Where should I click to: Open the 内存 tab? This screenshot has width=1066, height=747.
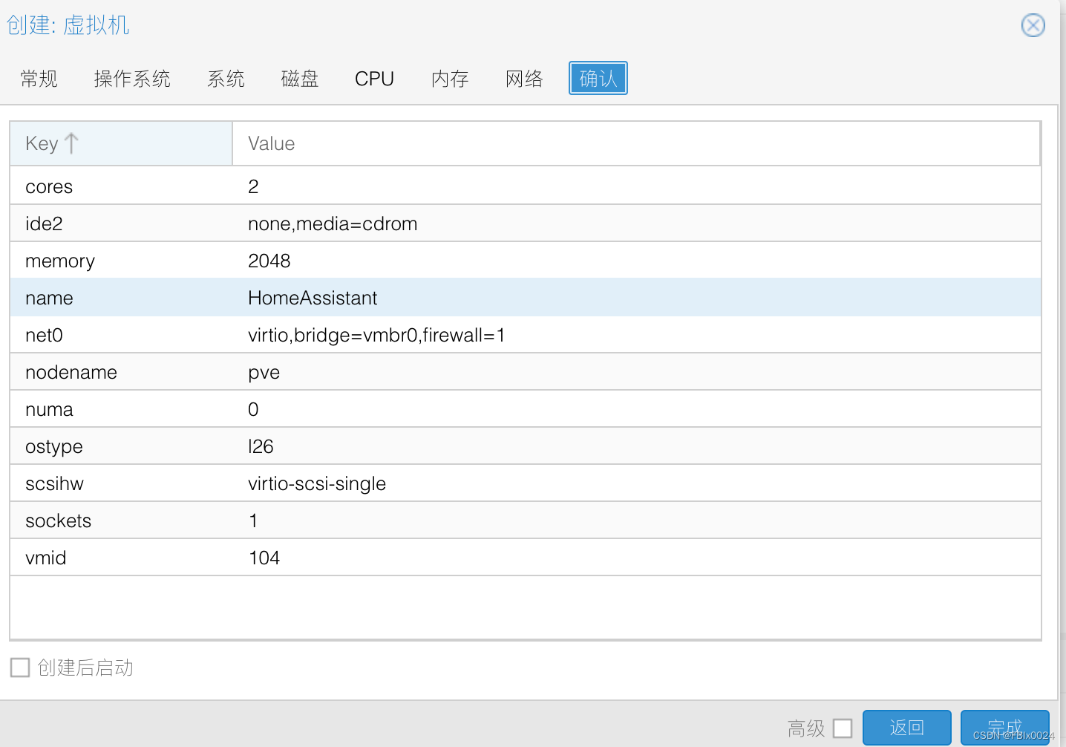(x=450, y=79)
